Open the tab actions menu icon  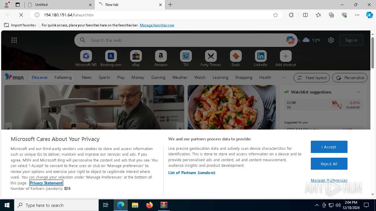pos(18,5)
